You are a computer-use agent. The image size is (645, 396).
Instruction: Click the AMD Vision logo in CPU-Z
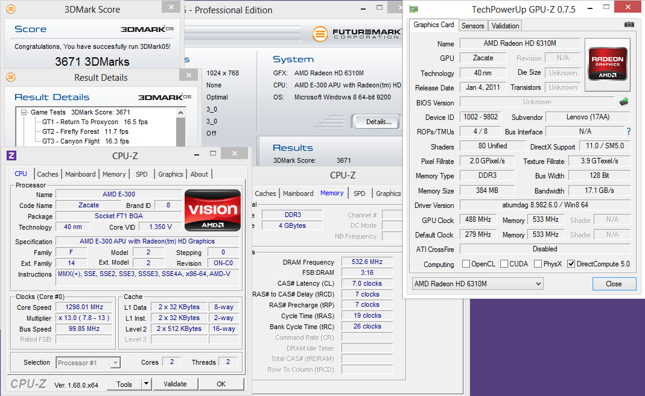[x=212, y=210]
